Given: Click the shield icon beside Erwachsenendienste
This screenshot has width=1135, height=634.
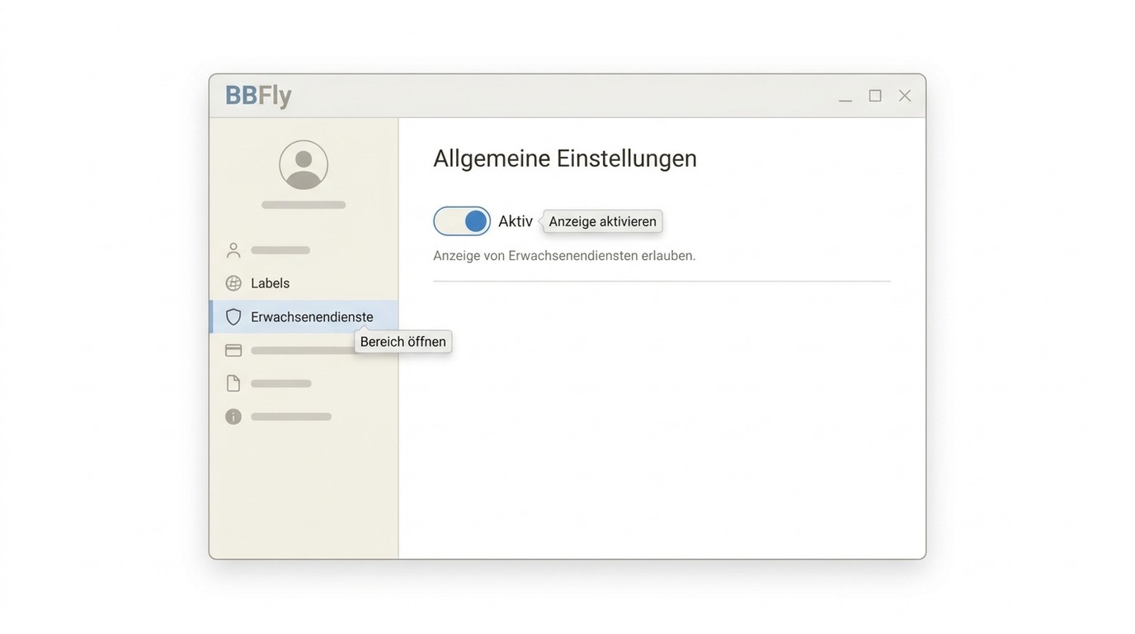Looking at the screenshot, I should pyautogui.click(x=233, y=317).
